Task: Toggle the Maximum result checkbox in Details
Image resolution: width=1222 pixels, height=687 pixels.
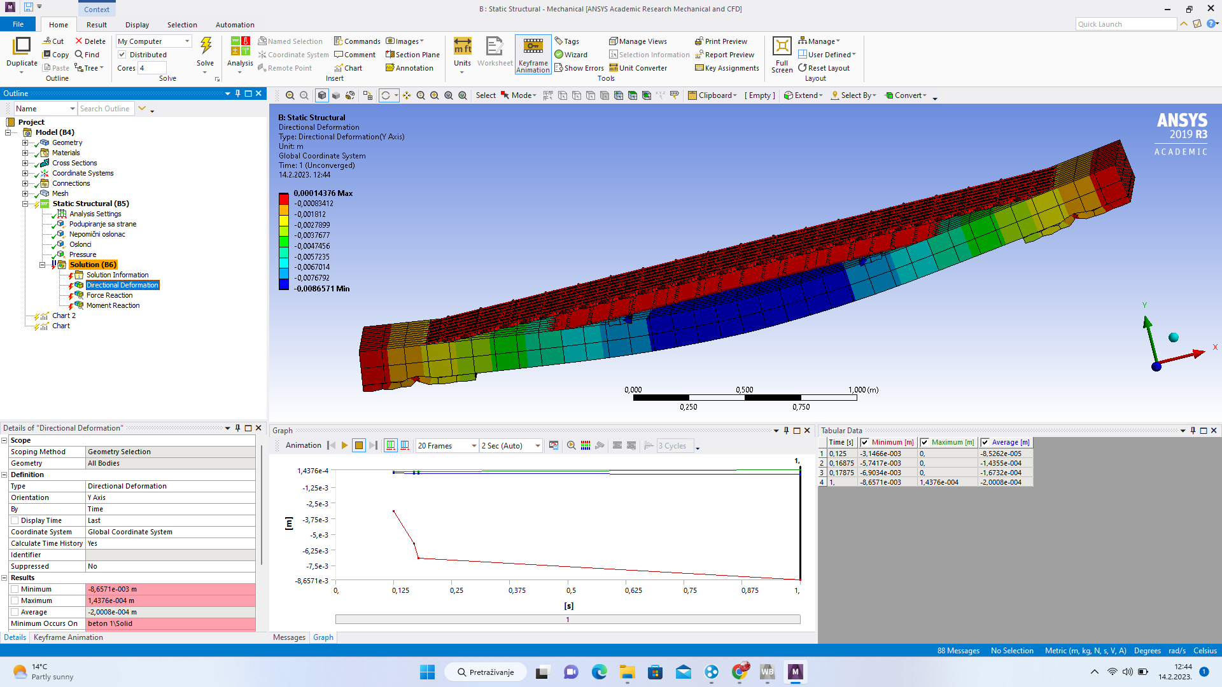Action: click(15, 600)
